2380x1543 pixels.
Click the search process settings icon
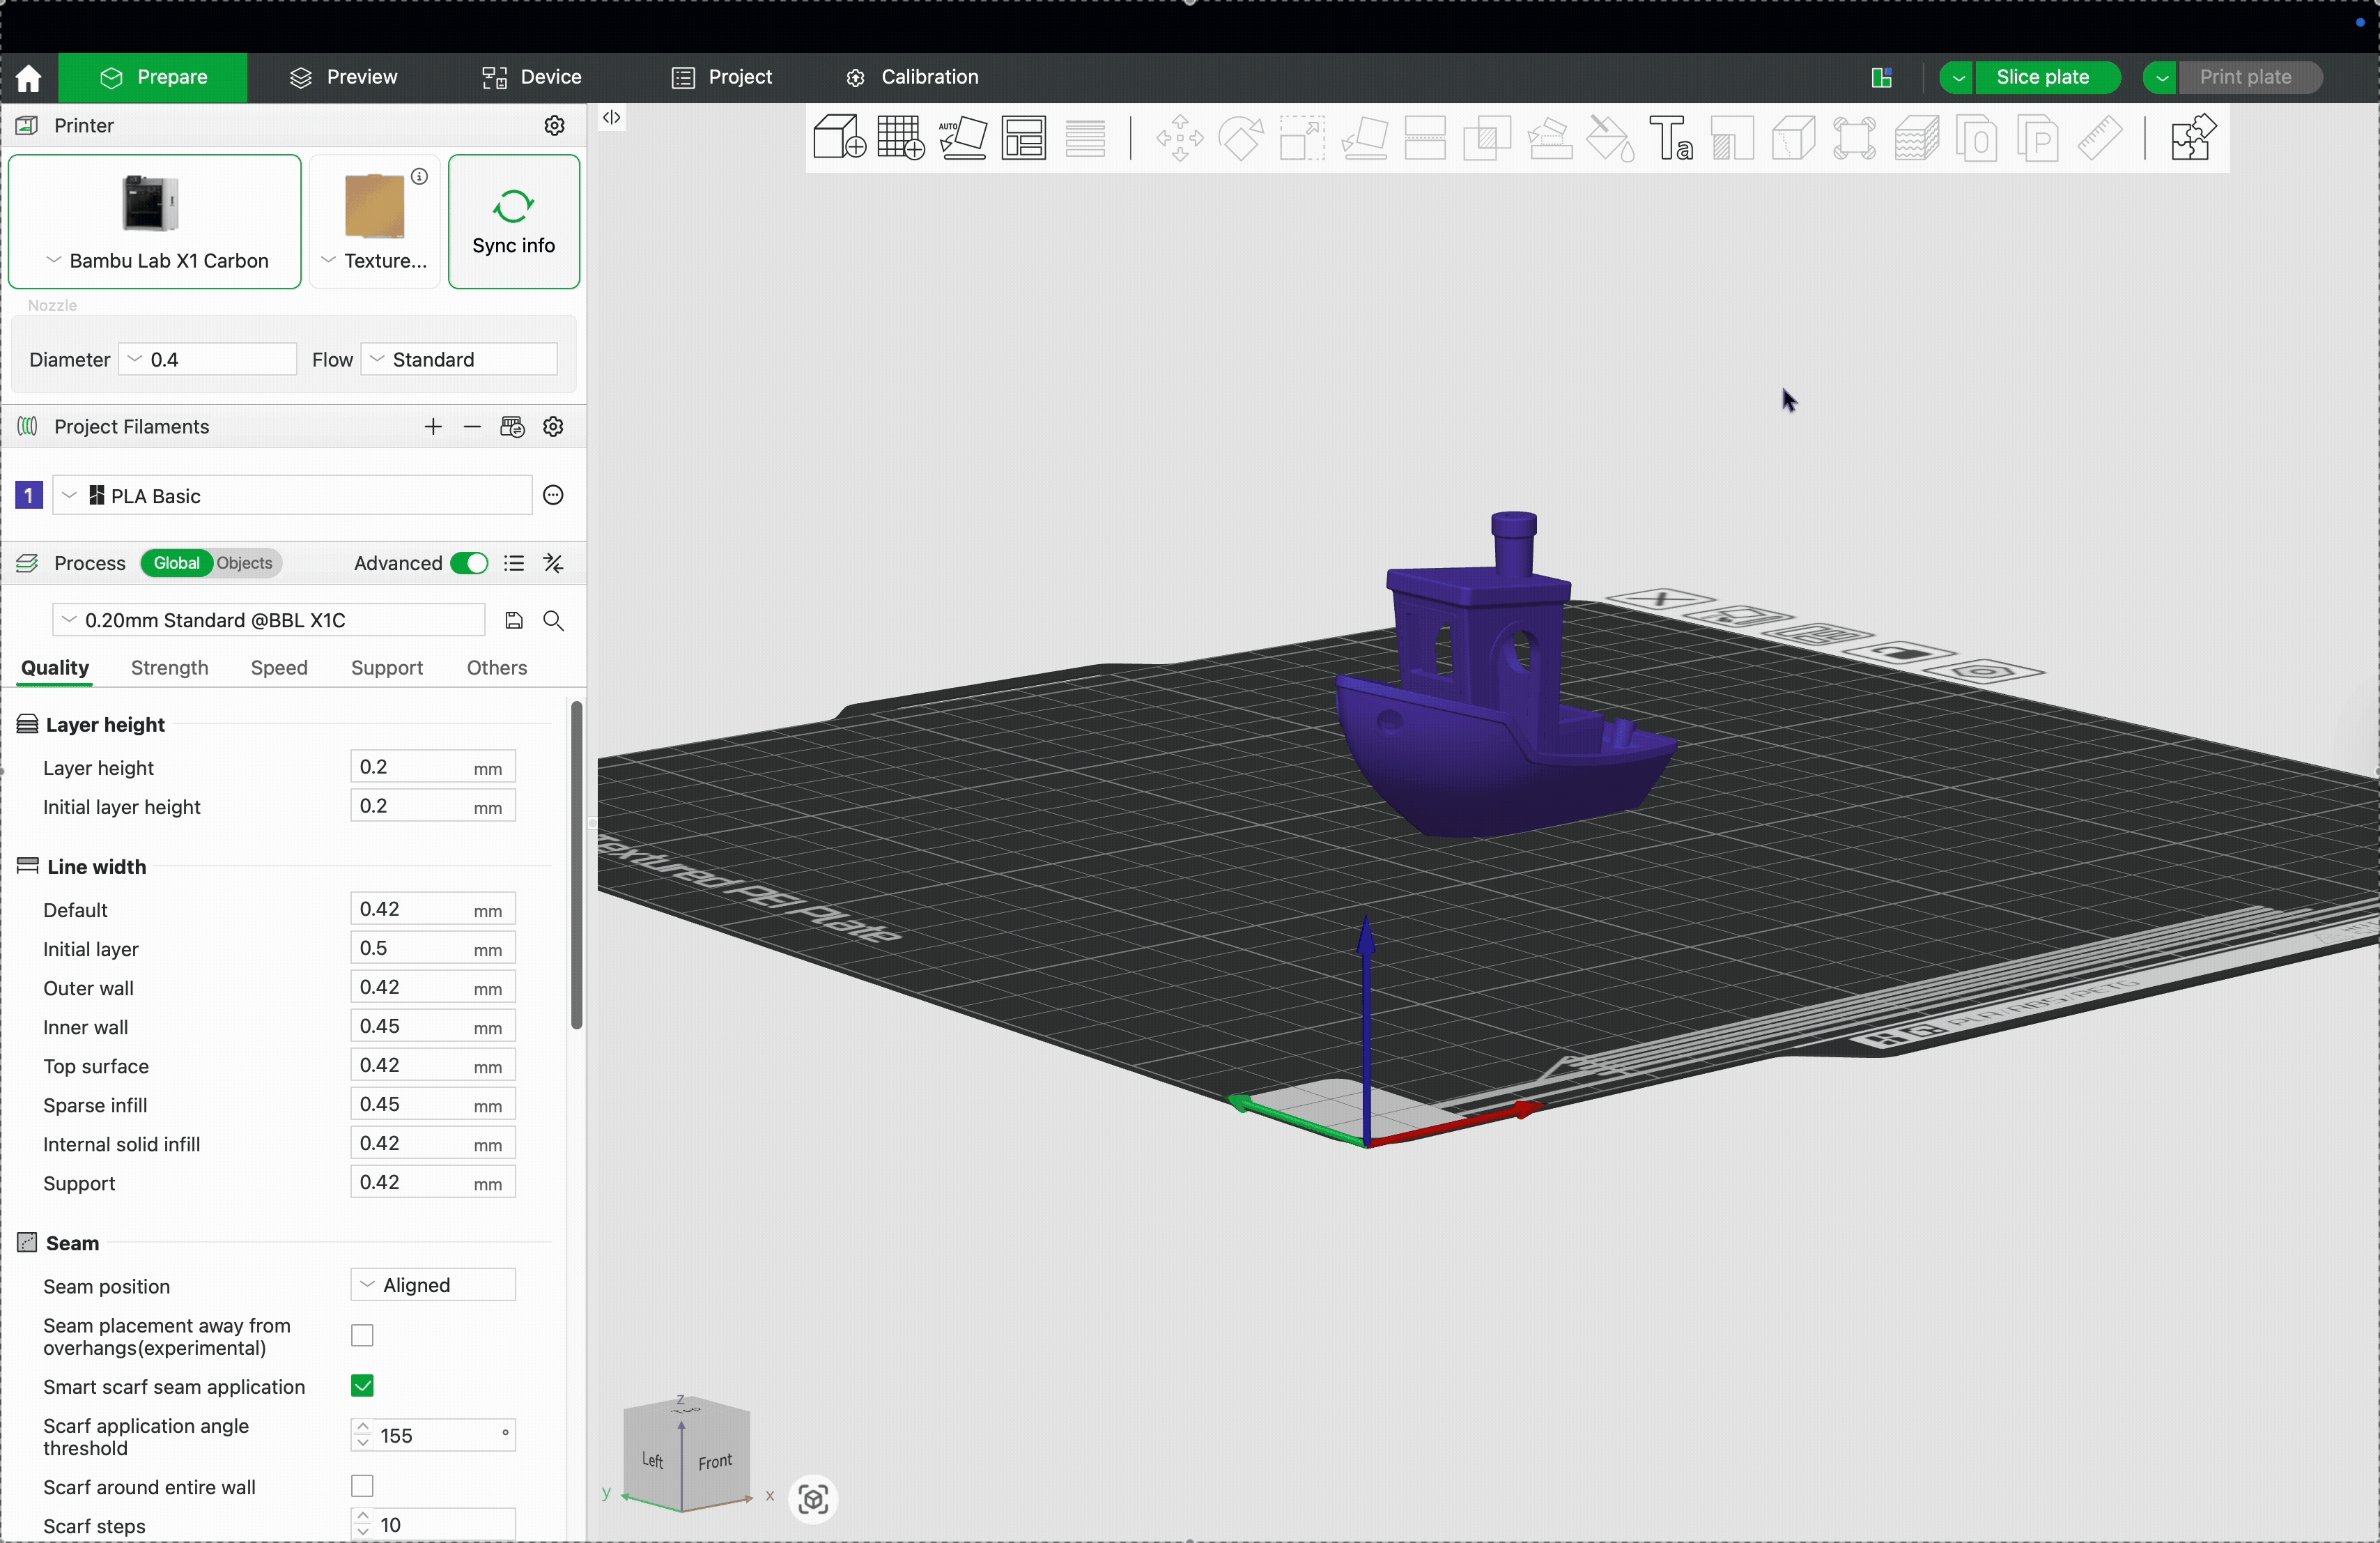point(555,621)
